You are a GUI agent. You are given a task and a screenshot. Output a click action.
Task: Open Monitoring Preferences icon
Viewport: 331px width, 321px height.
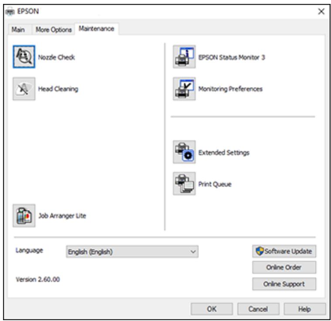coord(184,89)
